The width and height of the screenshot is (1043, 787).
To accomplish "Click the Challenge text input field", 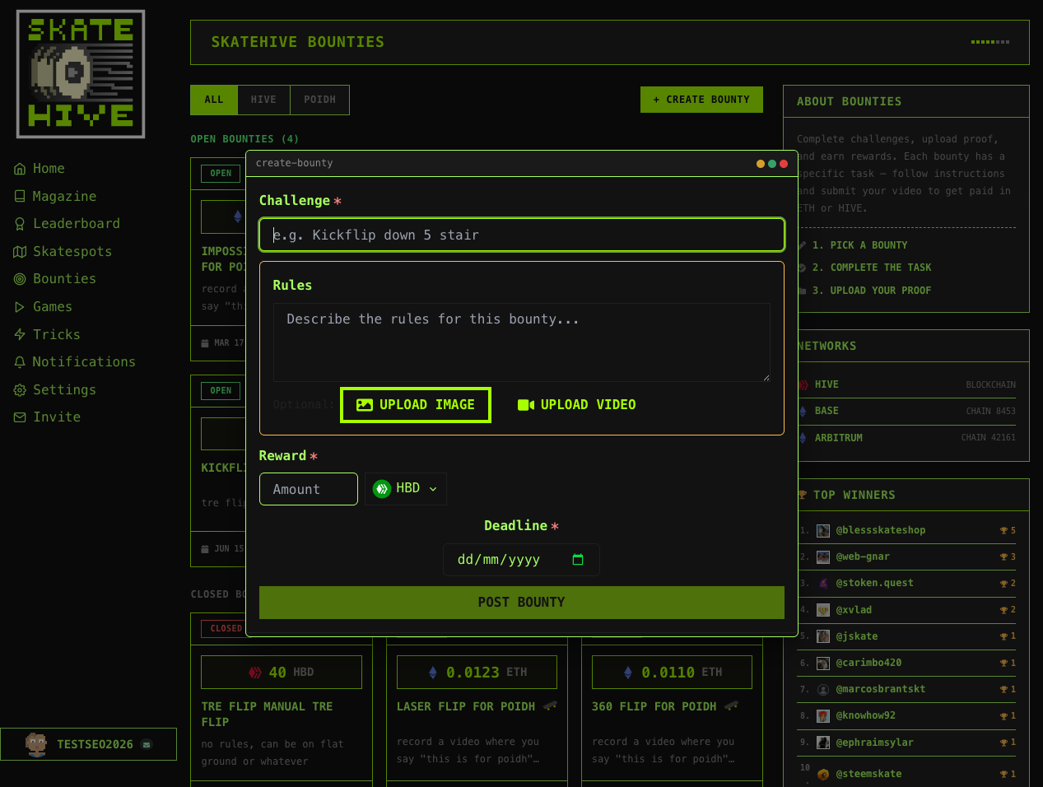I will coord(521,235).
